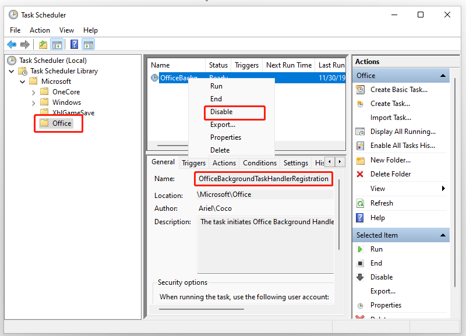The height and width of the screenshot is (336, 466).
Task: Sort tasks by Next Run Time column
Action: click(x=288, y=65)
